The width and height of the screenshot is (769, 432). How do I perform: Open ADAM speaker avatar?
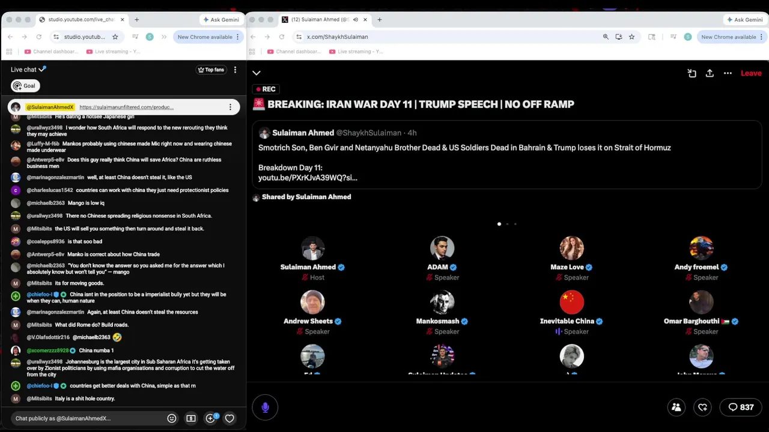[442, 248]
